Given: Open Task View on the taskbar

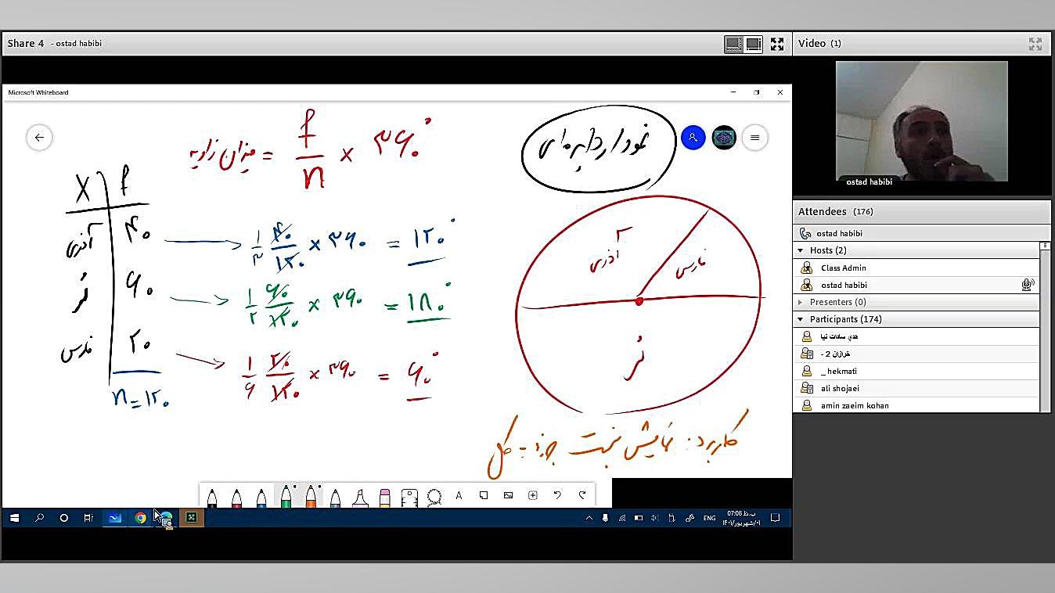Looking at the screenshot, I should click(88, 518).
